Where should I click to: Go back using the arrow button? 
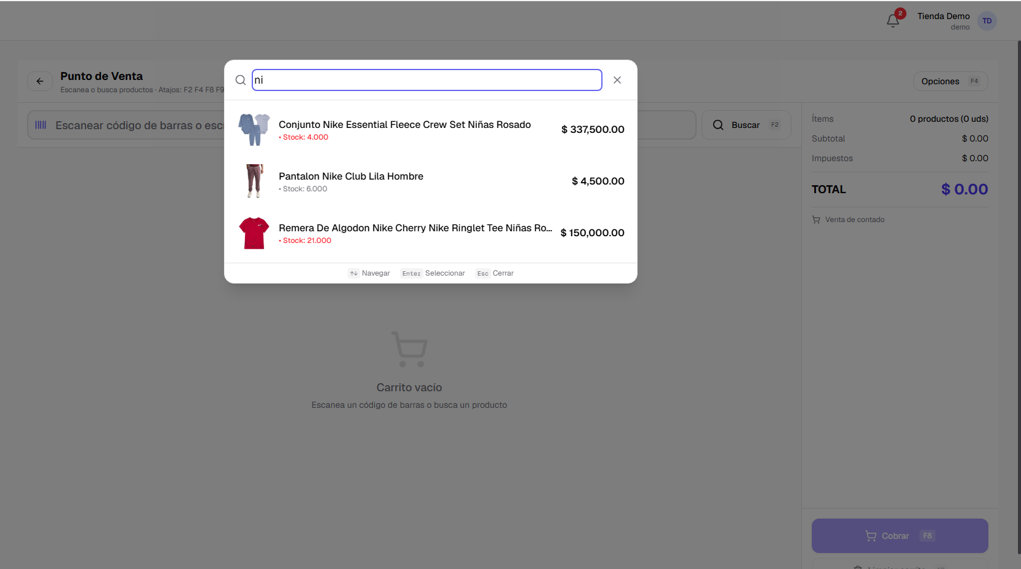pos(40,81)
